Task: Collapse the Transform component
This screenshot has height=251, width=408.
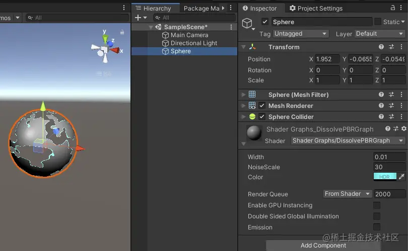Action: click(x=244, y=47)
